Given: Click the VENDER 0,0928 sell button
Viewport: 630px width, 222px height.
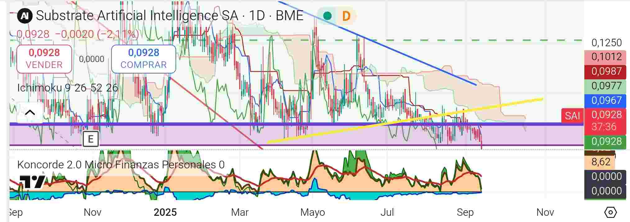Looking at the screenshot, I should click(x=44, y=59).
